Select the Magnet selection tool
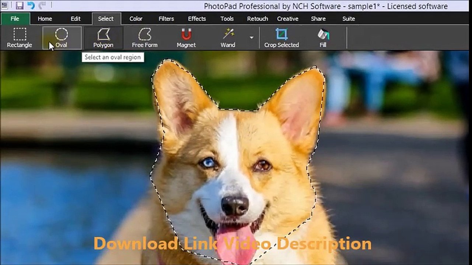Image resolution: width=472 pixels, height=265 pixels. click(x=186, y=38)
